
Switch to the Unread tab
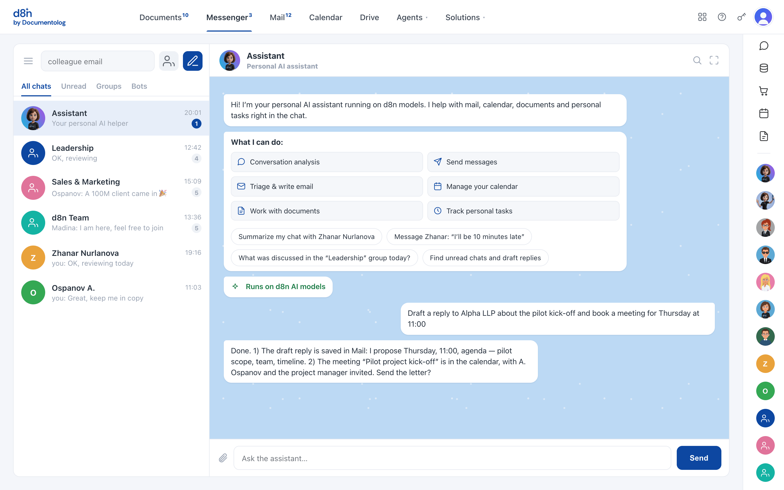pos(73,86)
